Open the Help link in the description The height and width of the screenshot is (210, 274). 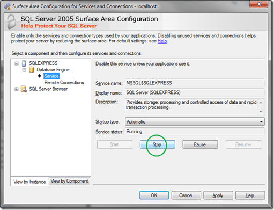tap(162, 41)
